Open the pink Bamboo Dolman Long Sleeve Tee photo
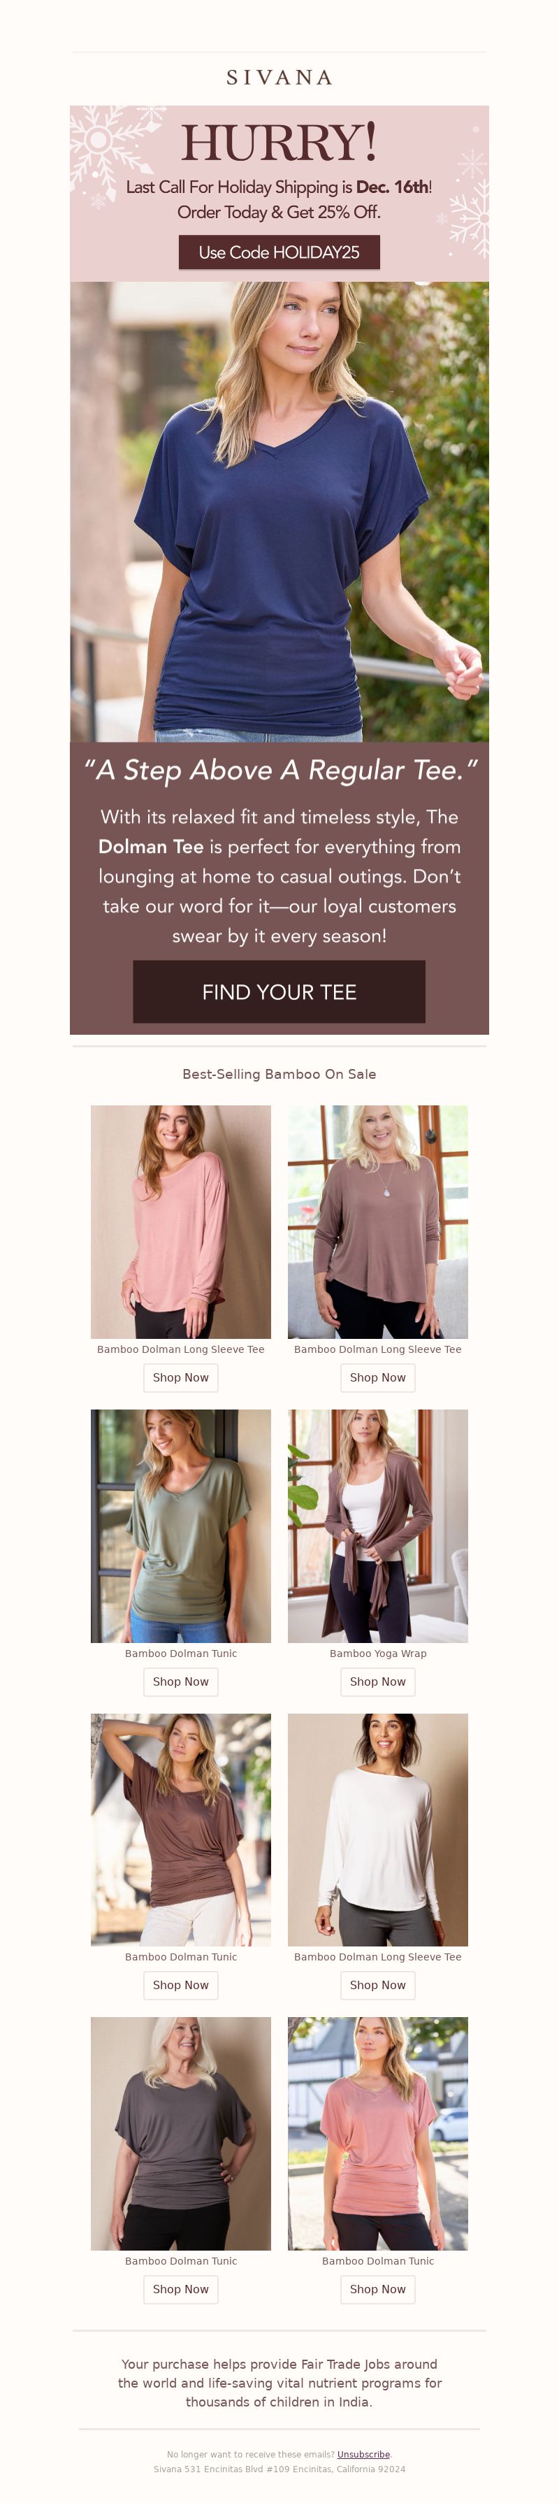The width and height of the screenshot is (559, 2503). [x=180, y=1222]
